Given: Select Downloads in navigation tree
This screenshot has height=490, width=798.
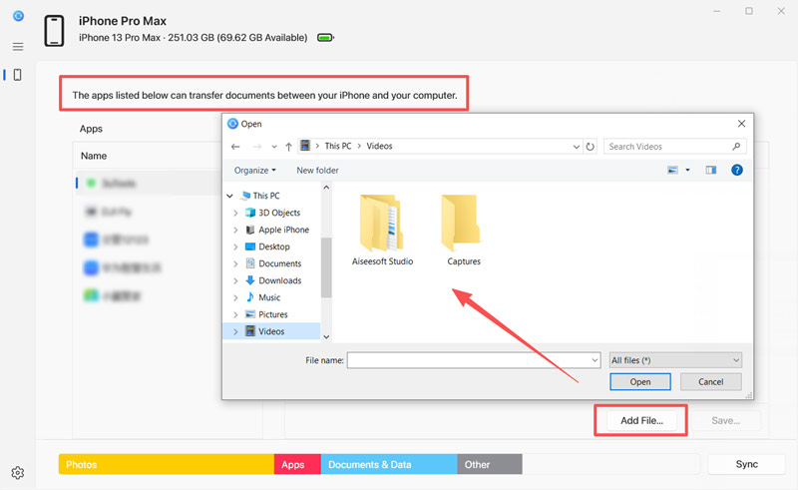Looking at the screenshot, I should [280, 280].
